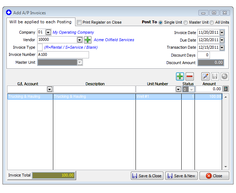Click the Discount Days field

pos(203,55)
